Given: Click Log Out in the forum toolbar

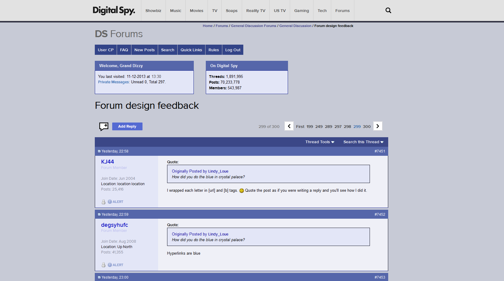Looking at the screenshot, I should (x=232, y=50).
